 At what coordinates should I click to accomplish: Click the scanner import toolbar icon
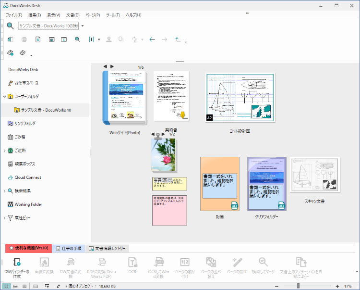[x=11, y=39]
